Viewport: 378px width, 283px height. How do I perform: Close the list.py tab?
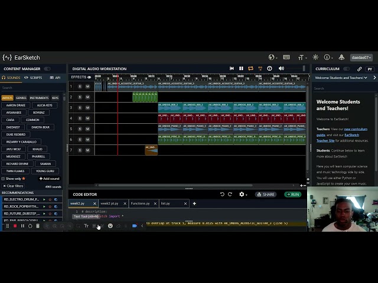(x=185, y=203)
